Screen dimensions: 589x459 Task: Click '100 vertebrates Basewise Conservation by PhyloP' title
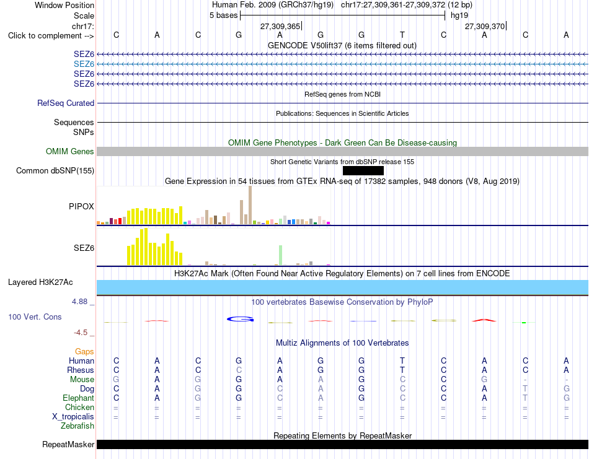[342, 302]
